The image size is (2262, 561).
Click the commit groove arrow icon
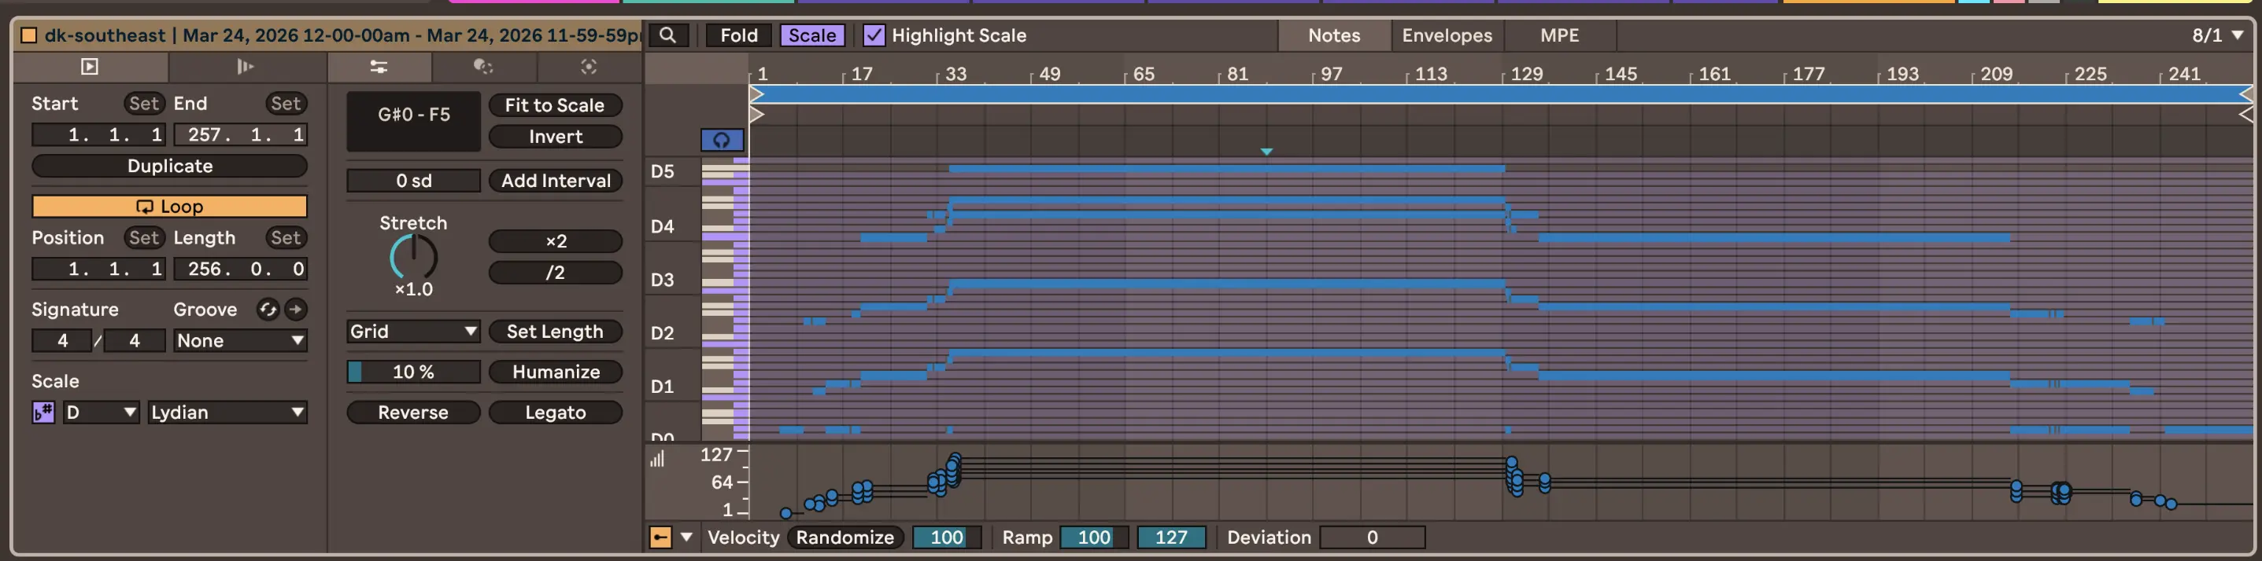pyautogui.click(x=297, y=310)
